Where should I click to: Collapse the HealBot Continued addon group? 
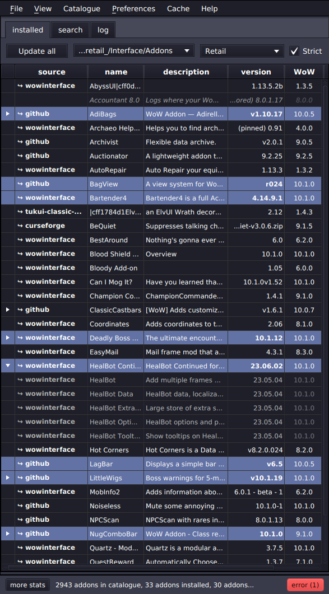tap(8, 366)
